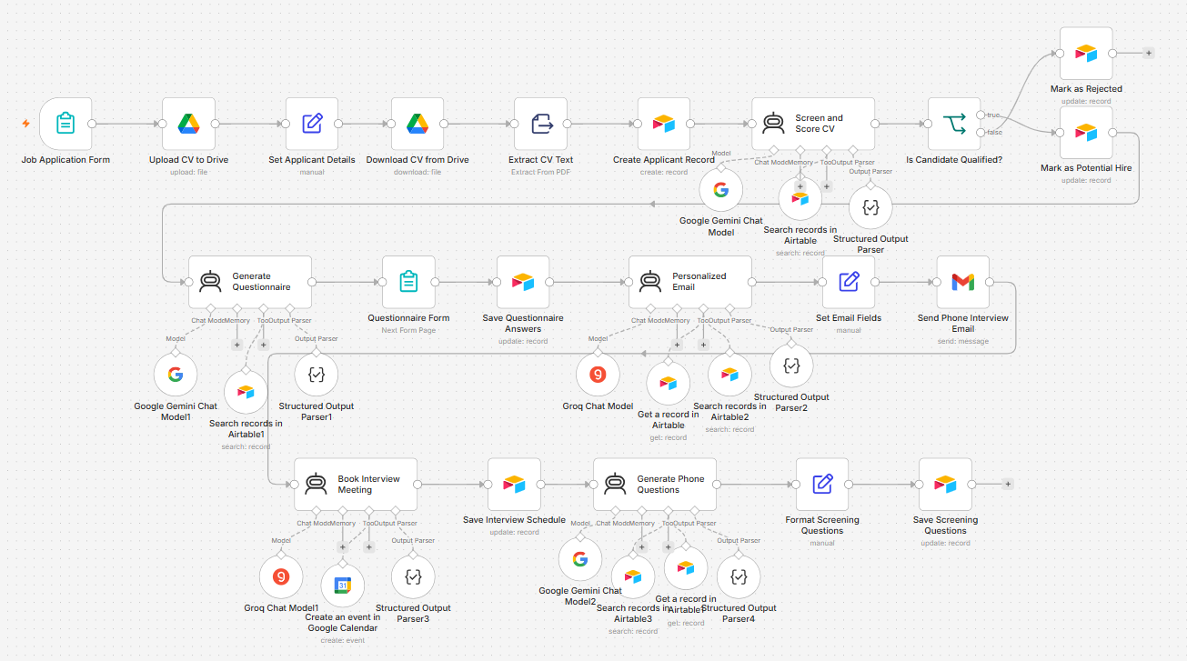Select the Create Applicant Record Airtable node
This screenshot has width=1187, height=661.
tap(664, 124)
